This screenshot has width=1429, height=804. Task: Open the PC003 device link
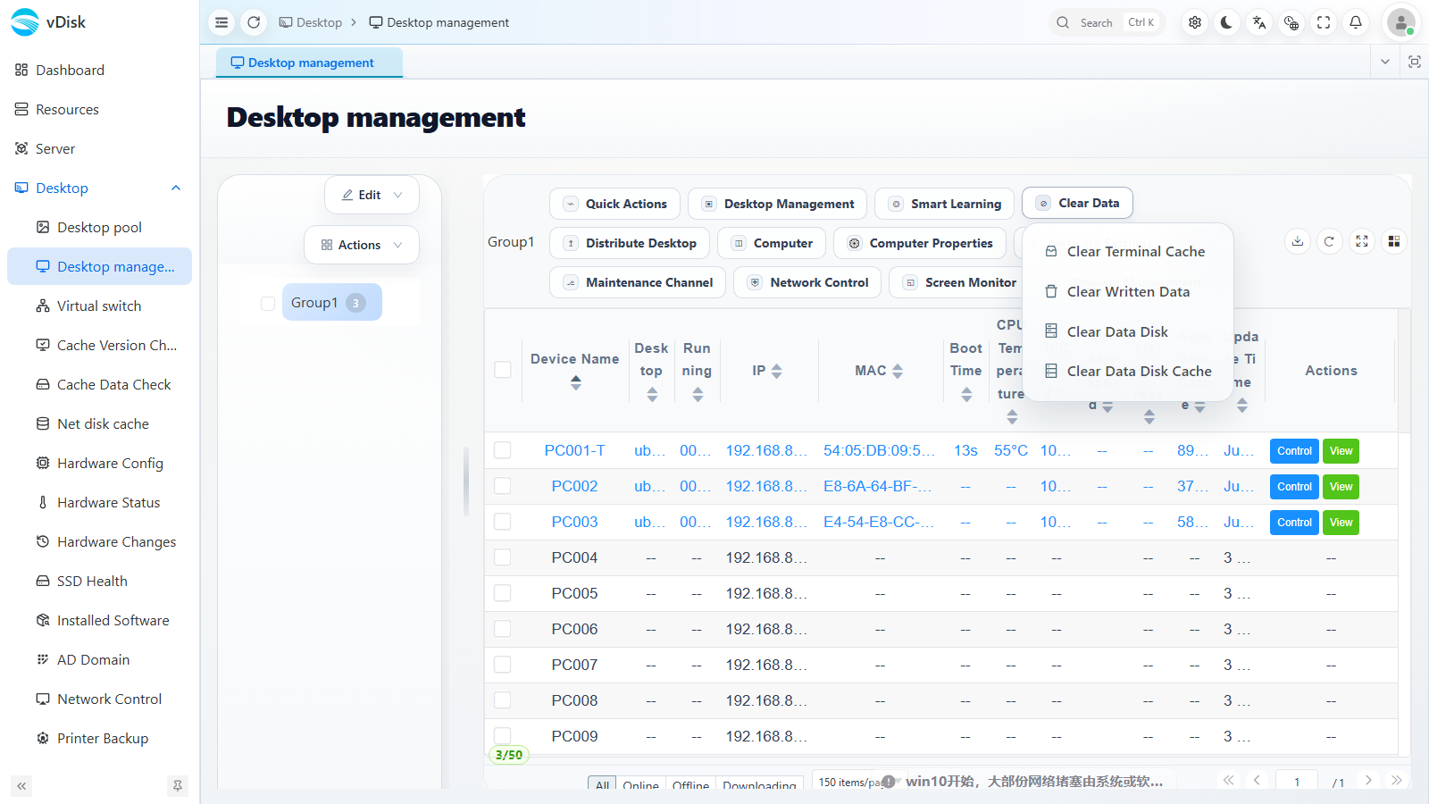[x=574, y=522]
